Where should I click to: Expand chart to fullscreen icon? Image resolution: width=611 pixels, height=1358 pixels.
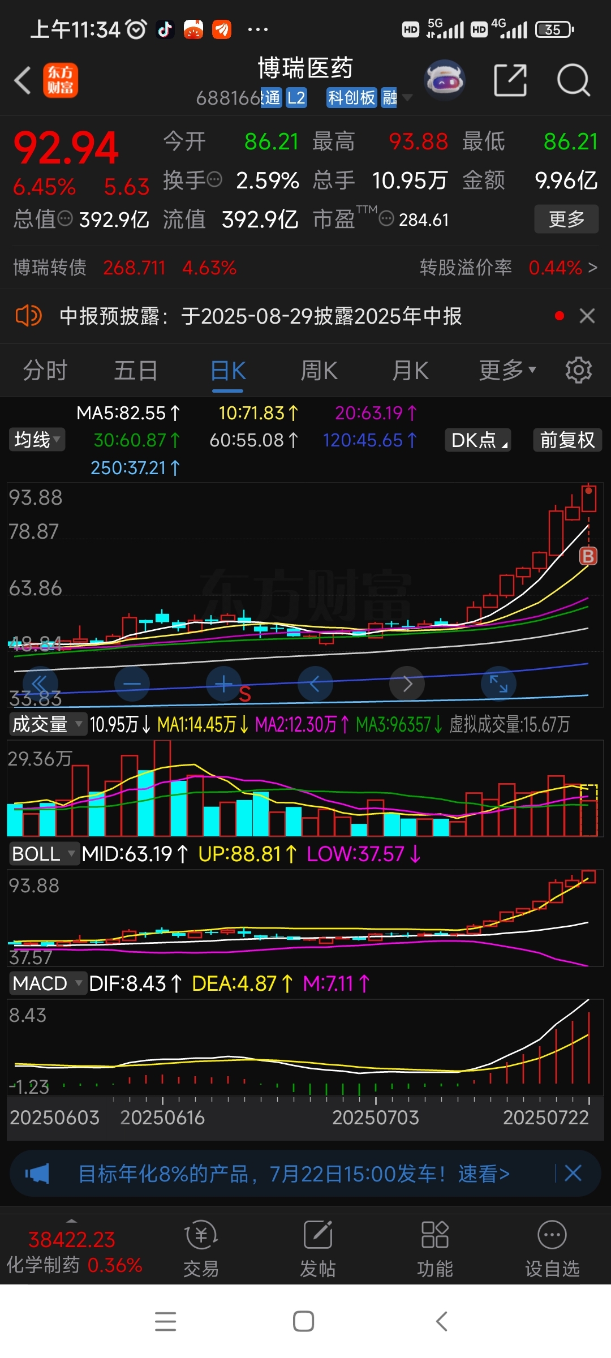(x=498, y=684)
